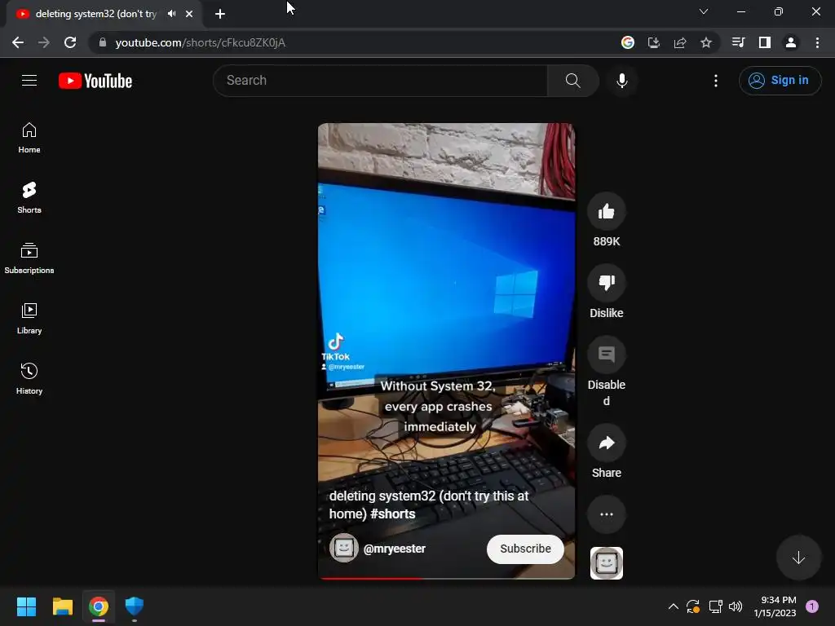Screen dimensions: 835x626
Task: Open File Explorer from taskbar
Action: pyautogui.click(x=62, y=606)
